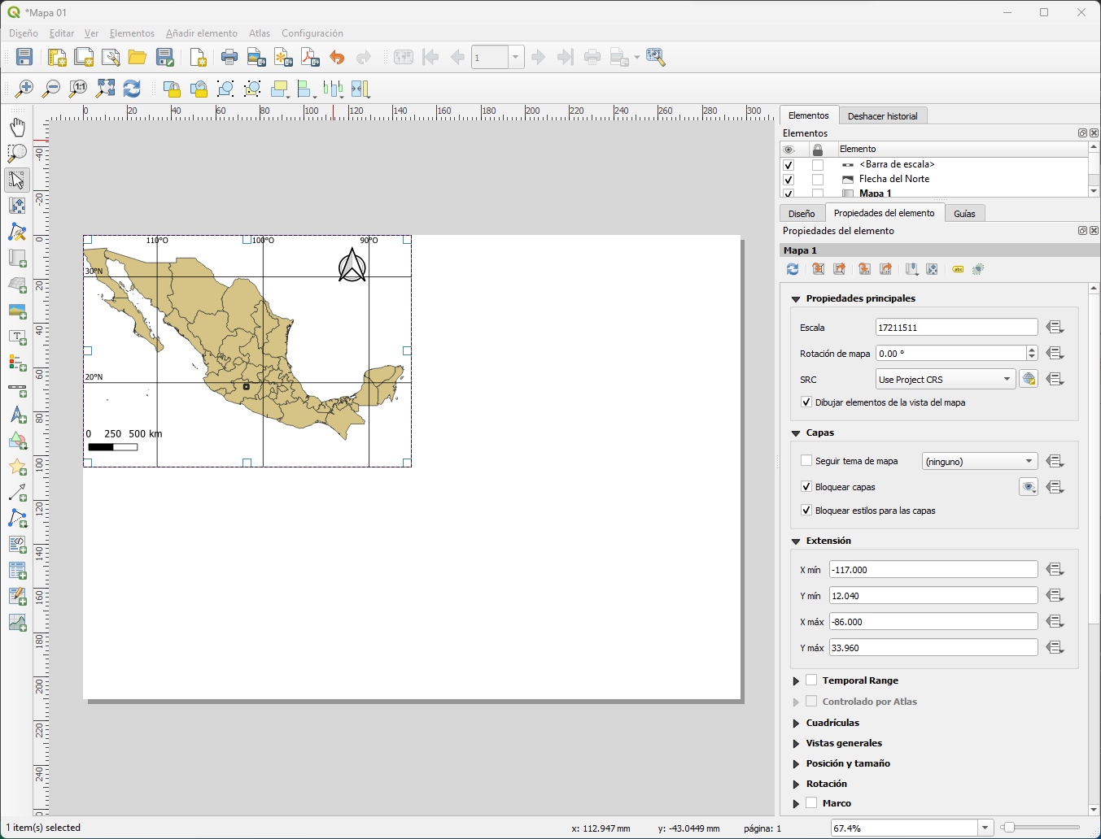Lock selected items with padlock icon
Image resolution: width=1101 pixels, height=839 pixels.
coord(172,89)
